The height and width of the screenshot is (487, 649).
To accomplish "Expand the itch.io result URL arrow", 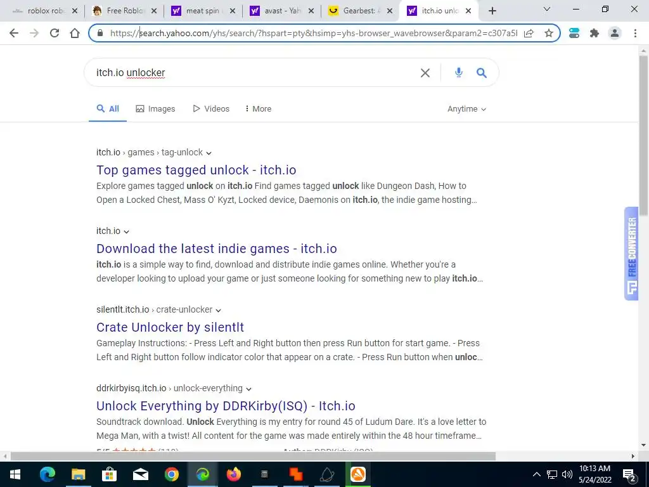I will click(126, 231).
